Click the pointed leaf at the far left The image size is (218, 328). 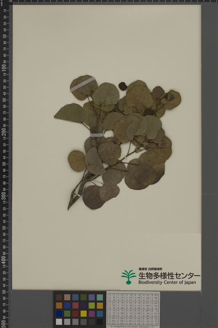(x=70, y=113)
